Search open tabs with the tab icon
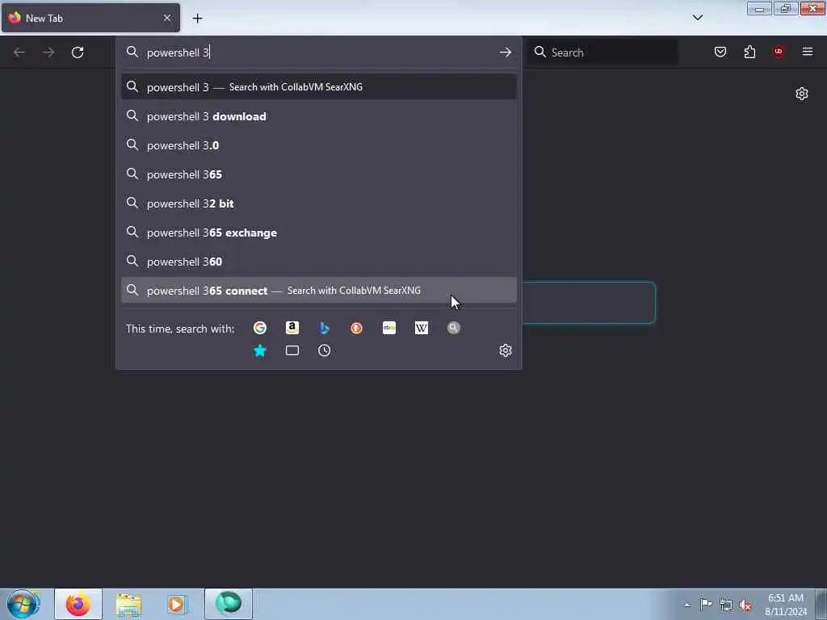Viewport: 827px width, 620px height. pos(292,350)
